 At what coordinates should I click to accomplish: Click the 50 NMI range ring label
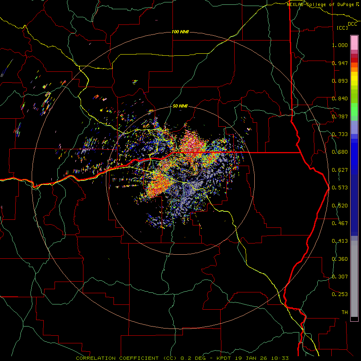coord(180,106)
